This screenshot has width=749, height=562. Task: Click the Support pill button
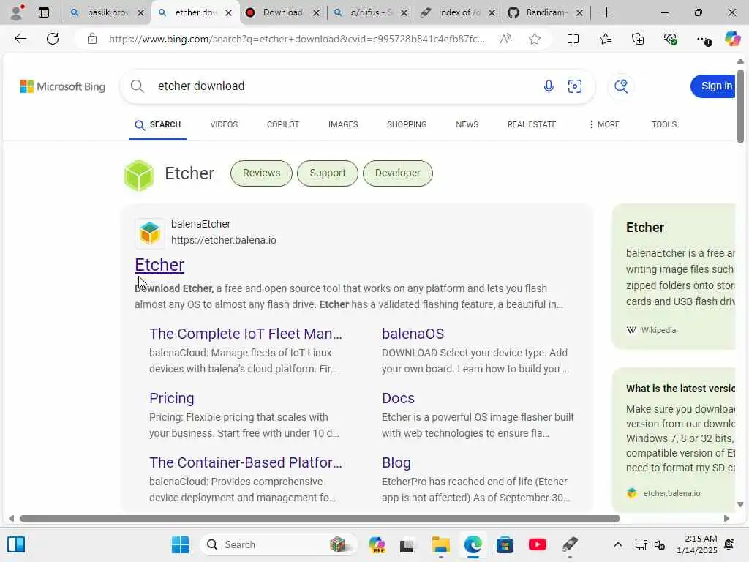pyautogui.click(x=327, y=173)
